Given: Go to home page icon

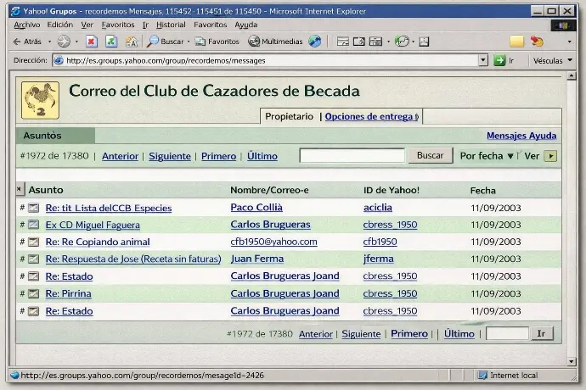Looking at the screenshot, I should coord(131,42).
